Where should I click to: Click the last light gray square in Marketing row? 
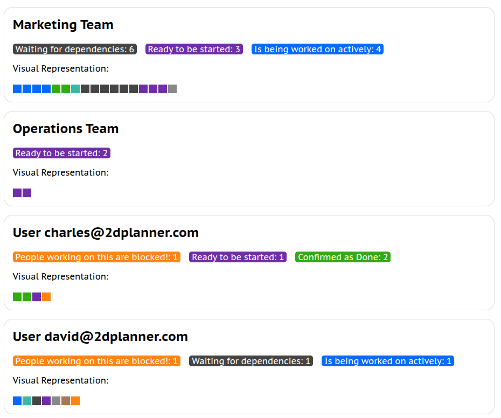[172, 89]
